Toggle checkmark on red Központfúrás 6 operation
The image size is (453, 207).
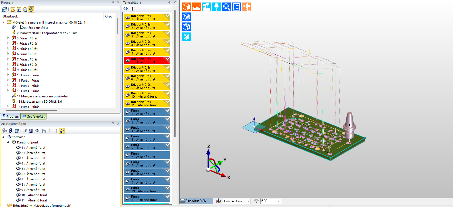point(168,59)
